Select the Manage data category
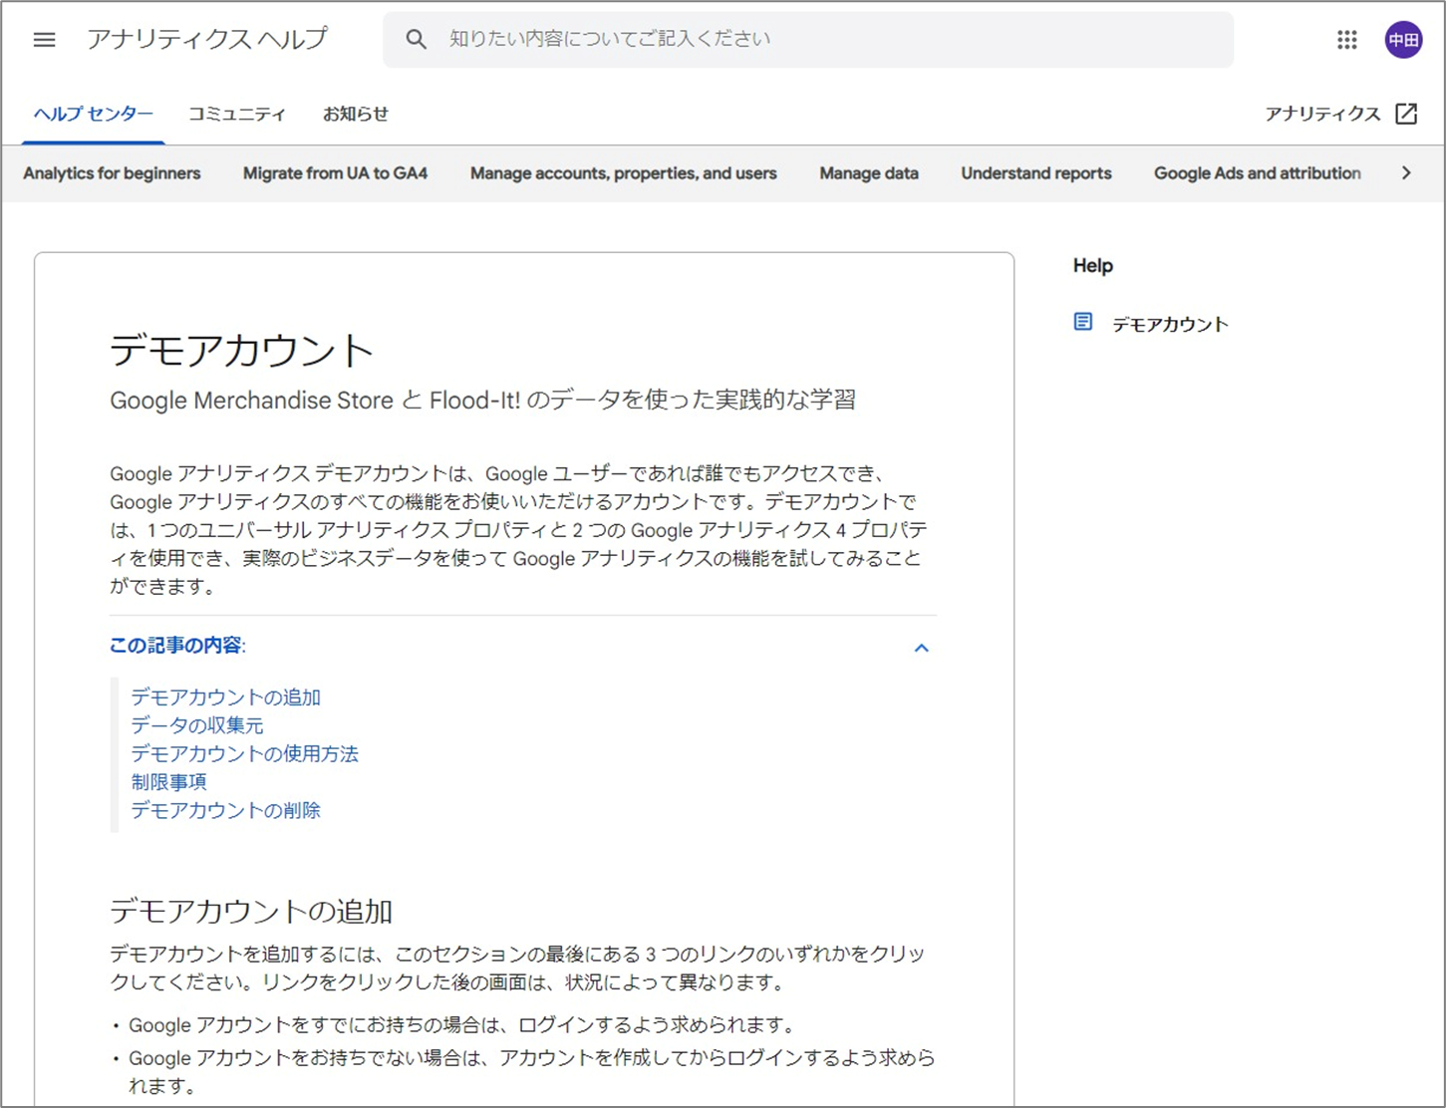The height and width of the screenshot is (1108, 1446). pos(868,172)
